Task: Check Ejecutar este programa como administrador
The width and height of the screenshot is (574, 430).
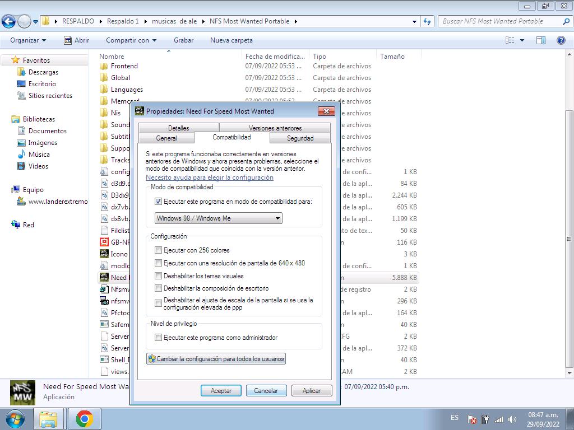Action: tap(159, 338)
